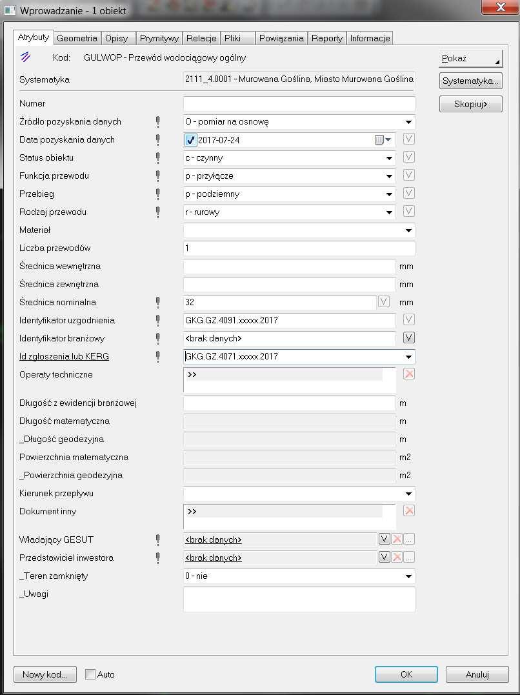Click into the Liczba przewodów field
The image size is (520, 695).
click(x=299, y=248)
